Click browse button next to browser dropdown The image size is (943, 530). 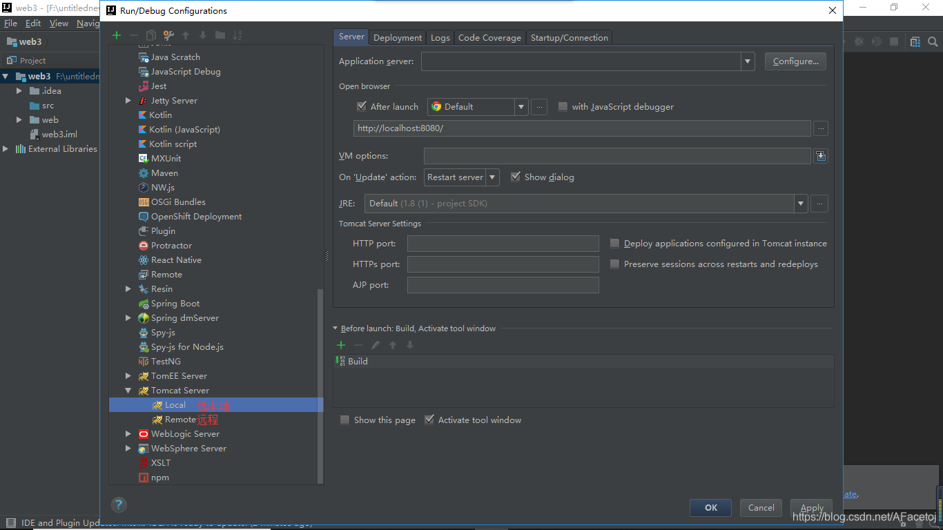coord(540,107)
